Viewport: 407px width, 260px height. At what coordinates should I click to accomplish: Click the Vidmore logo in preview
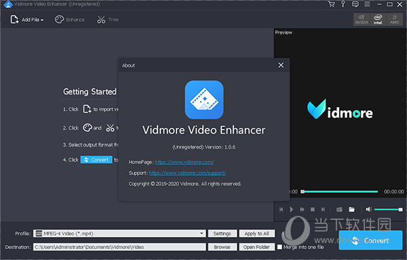point(340,109)
